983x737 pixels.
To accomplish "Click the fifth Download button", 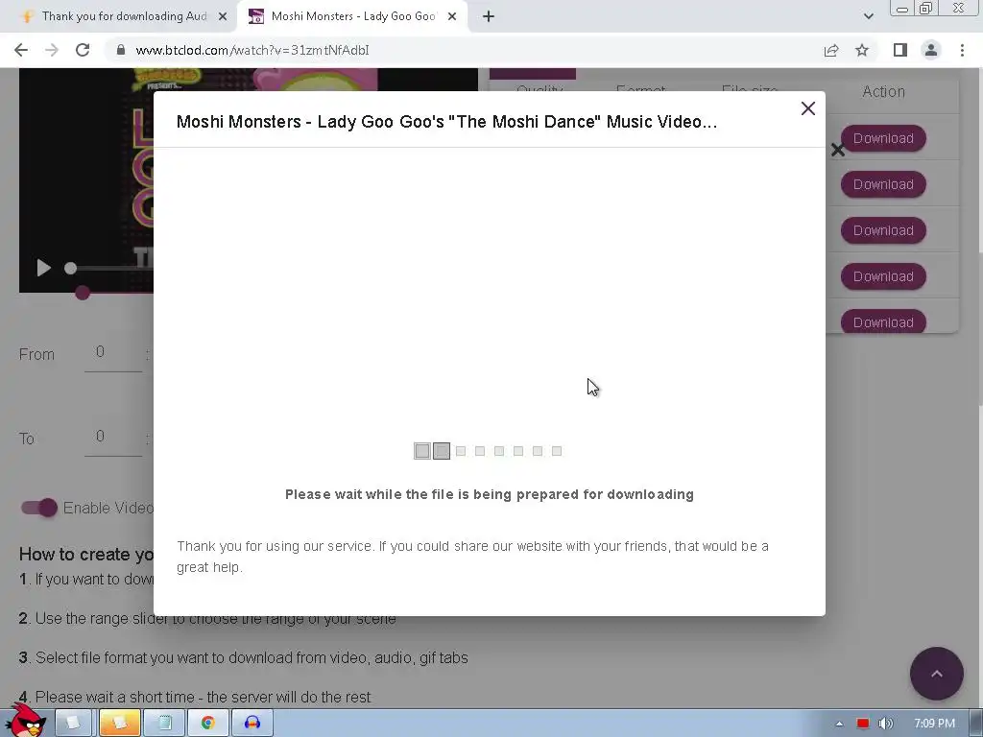I will pyautogui.click(x=883, y=321).
